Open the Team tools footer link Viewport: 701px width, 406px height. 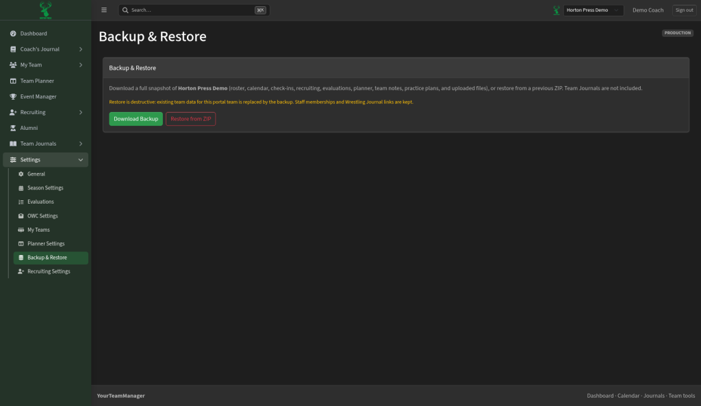681,396
